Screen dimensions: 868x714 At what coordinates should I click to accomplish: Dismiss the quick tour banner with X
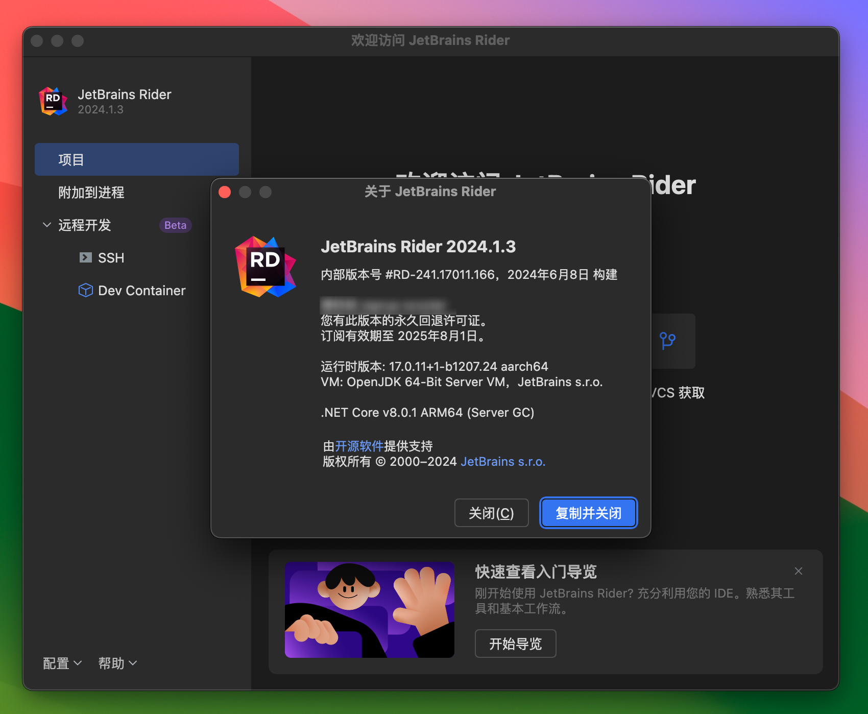(799, 571)
